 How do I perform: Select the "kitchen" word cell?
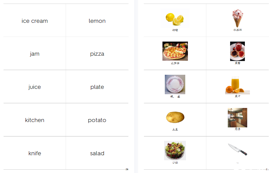35,120
